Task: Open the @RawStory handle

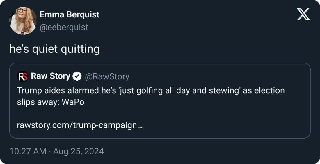Action: 107,76
